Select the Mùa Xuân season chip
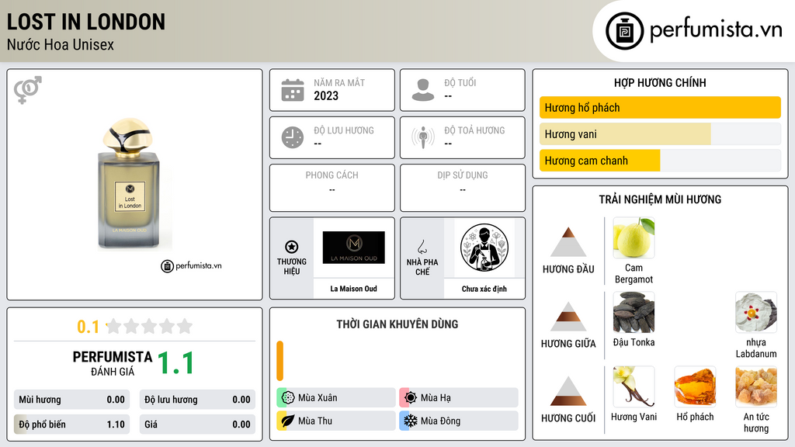795x447 pixels. point(336,398)
